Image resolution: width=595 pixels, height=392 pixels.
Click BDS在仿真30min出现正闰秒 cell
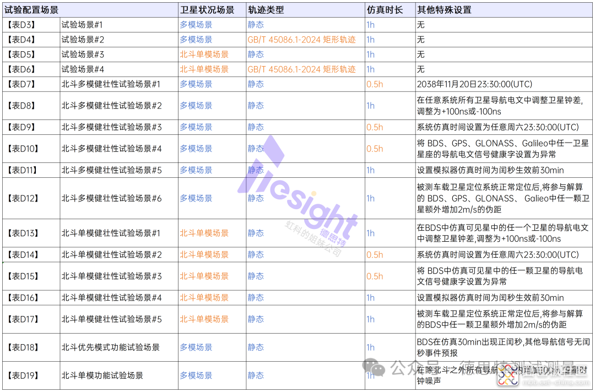[503, 347]
